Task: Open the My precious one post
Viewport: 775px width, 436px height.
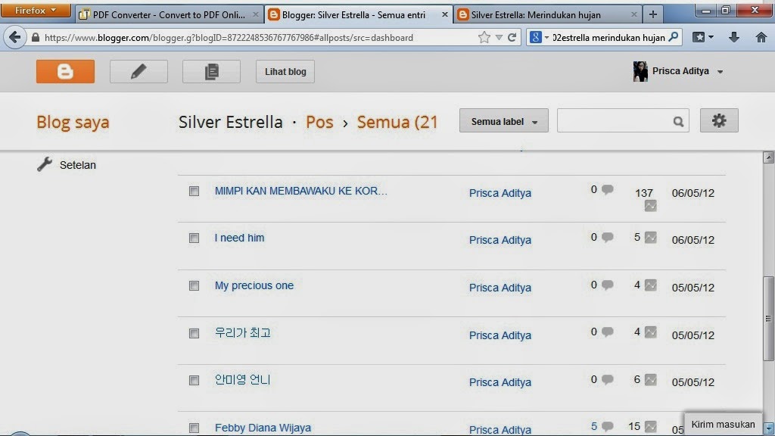Action: tap(254, 285)
